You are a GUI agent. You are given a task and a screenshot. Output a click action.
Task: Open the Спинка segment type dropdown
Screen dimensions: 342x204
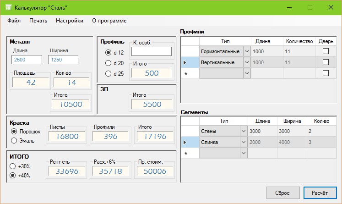pos(243,143)
